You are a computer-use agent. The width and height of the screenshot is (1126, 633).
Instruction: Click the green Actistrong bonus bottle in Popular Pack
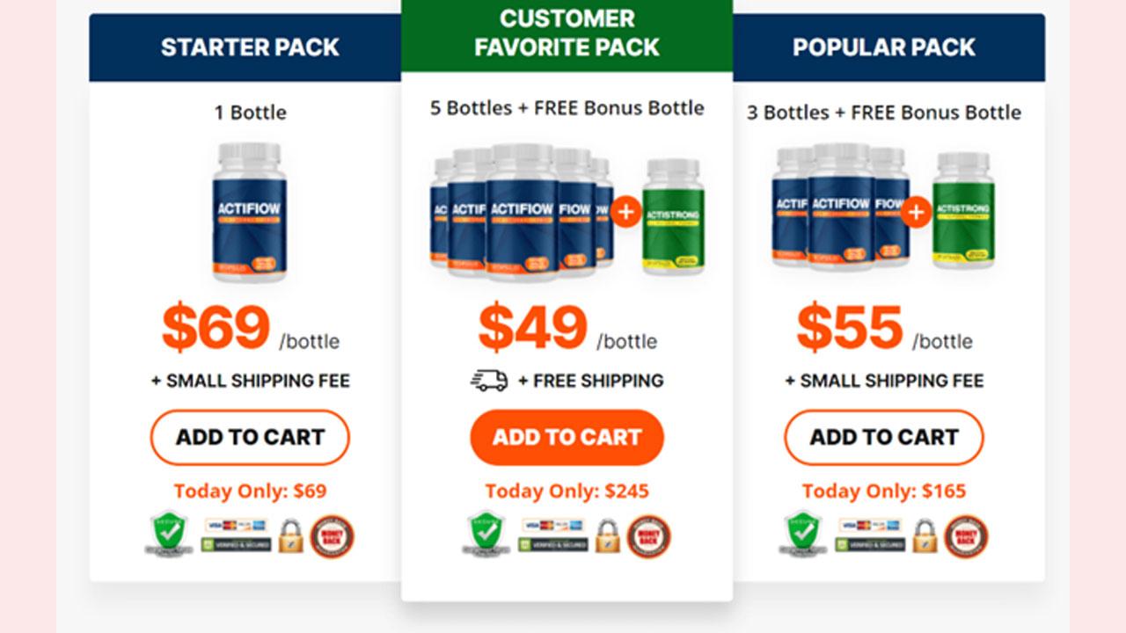963,210
